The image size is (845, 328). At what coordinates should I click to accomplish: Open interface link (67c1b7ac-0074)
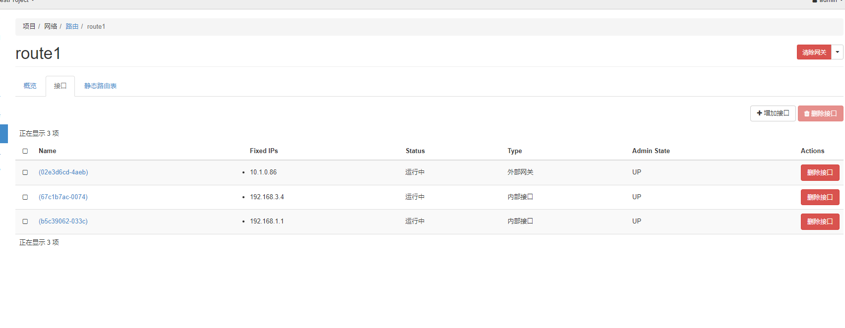click(63, 197)
